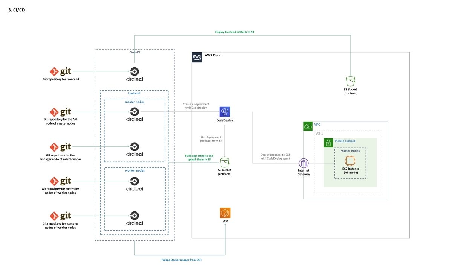The image size is (452, 278).
Task: Click 'Git repository for controller nodes' caption
Action: 61,191
